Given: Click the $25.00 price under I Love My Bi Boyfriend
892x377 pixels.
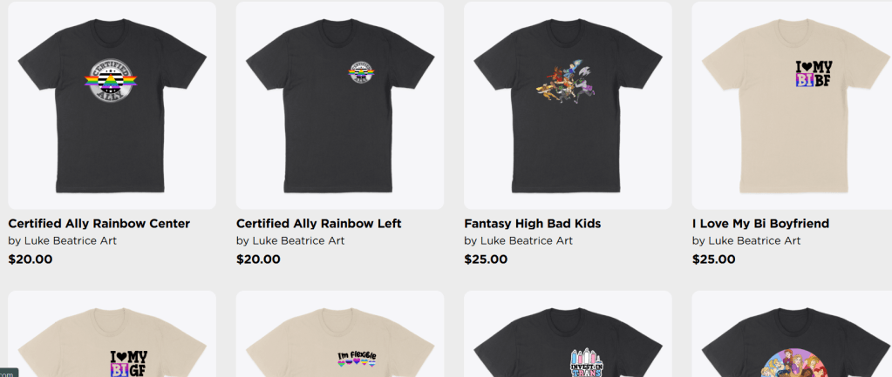Looking at the screenshot, I should point(714,259).
